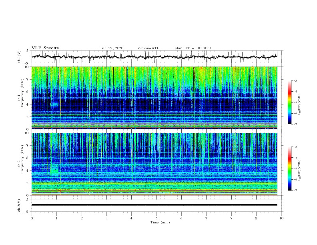Click the ch.1 spectrogram panel
Image resolution: width=317 pixels, height=245 pixels.
point(154,98)
